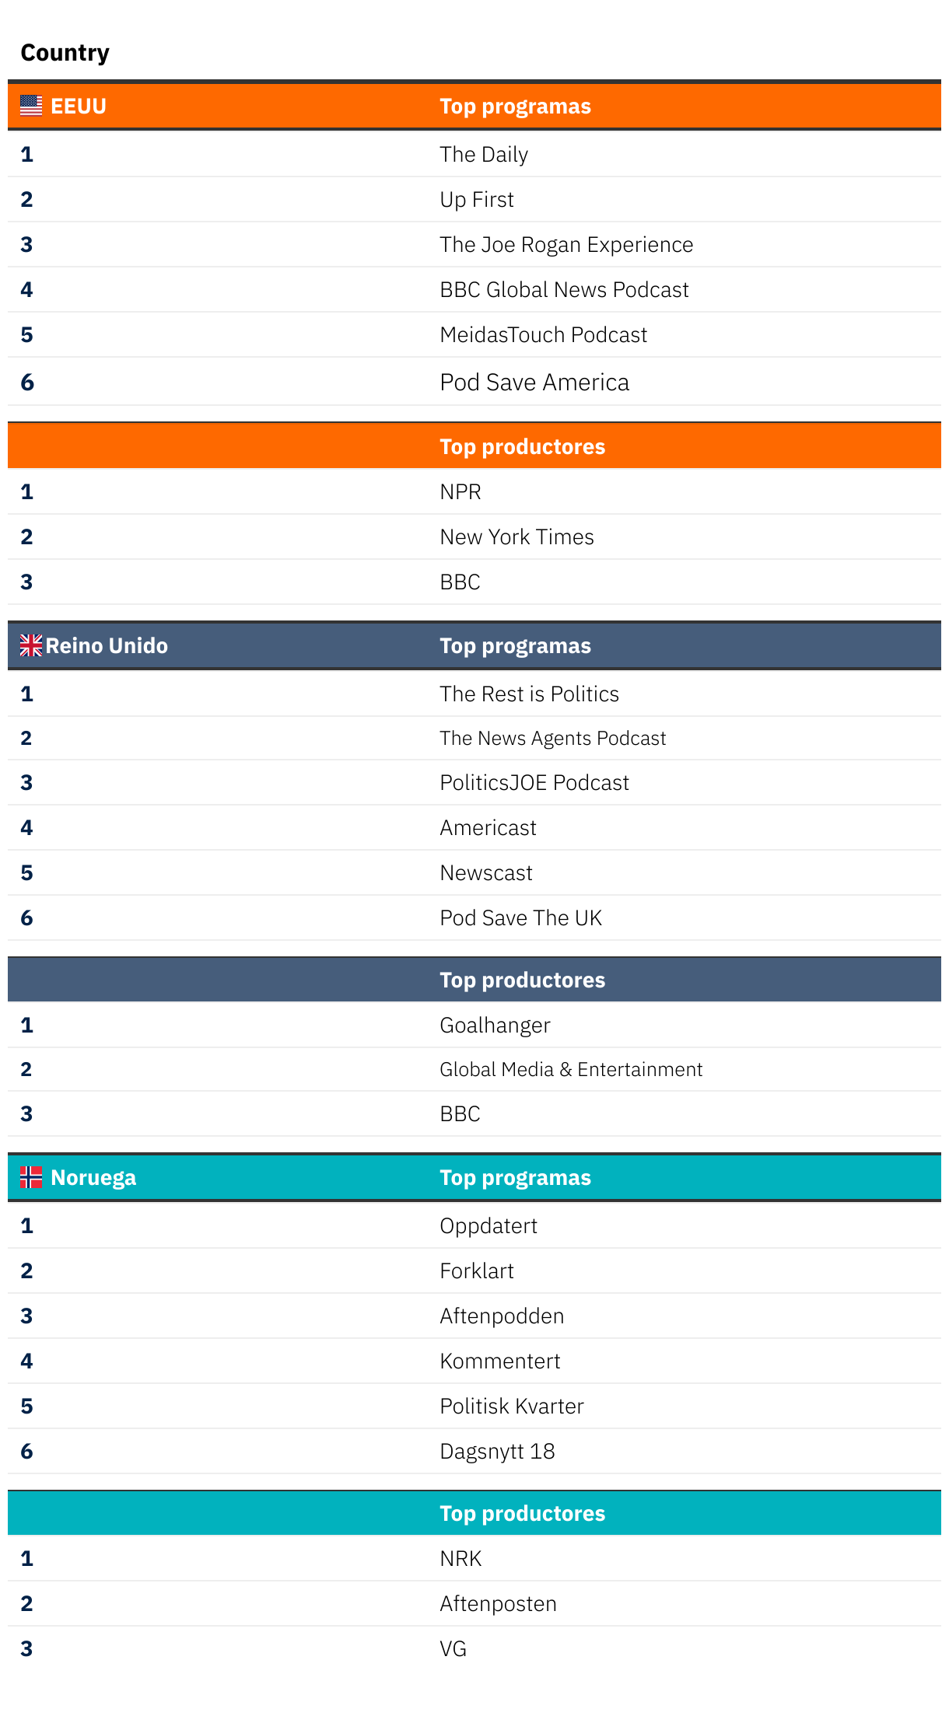Click The Rest is Politics entry
The height and width of the screenshot is (1709, 949).
(529, 694)
